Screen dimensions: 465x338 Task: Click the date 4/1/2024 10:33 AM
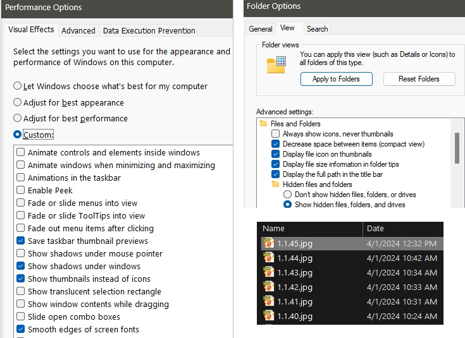(x=402, y=287)
